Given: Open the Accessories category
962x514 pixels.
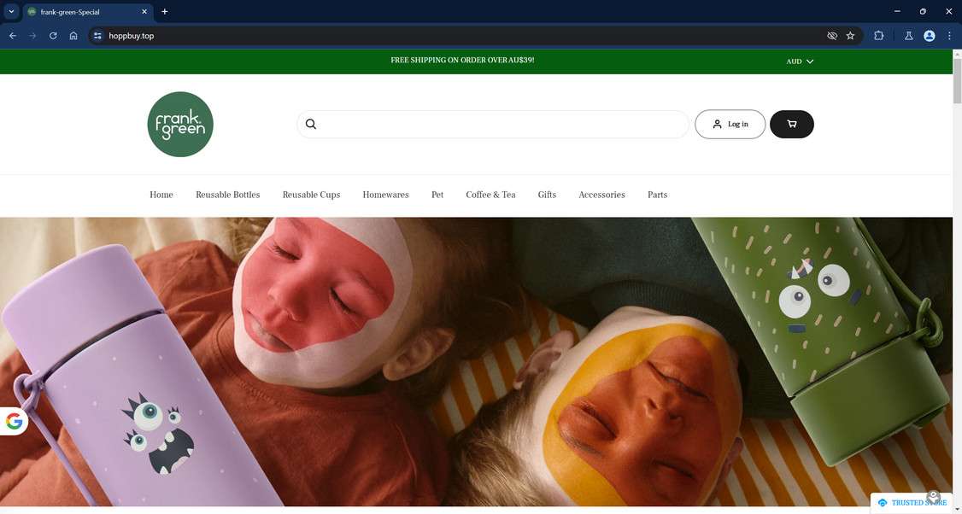Looking at the screenshot, I should (x=601, y=195).
